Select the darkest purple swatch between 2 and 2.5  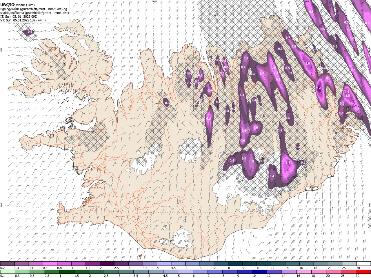107,264
